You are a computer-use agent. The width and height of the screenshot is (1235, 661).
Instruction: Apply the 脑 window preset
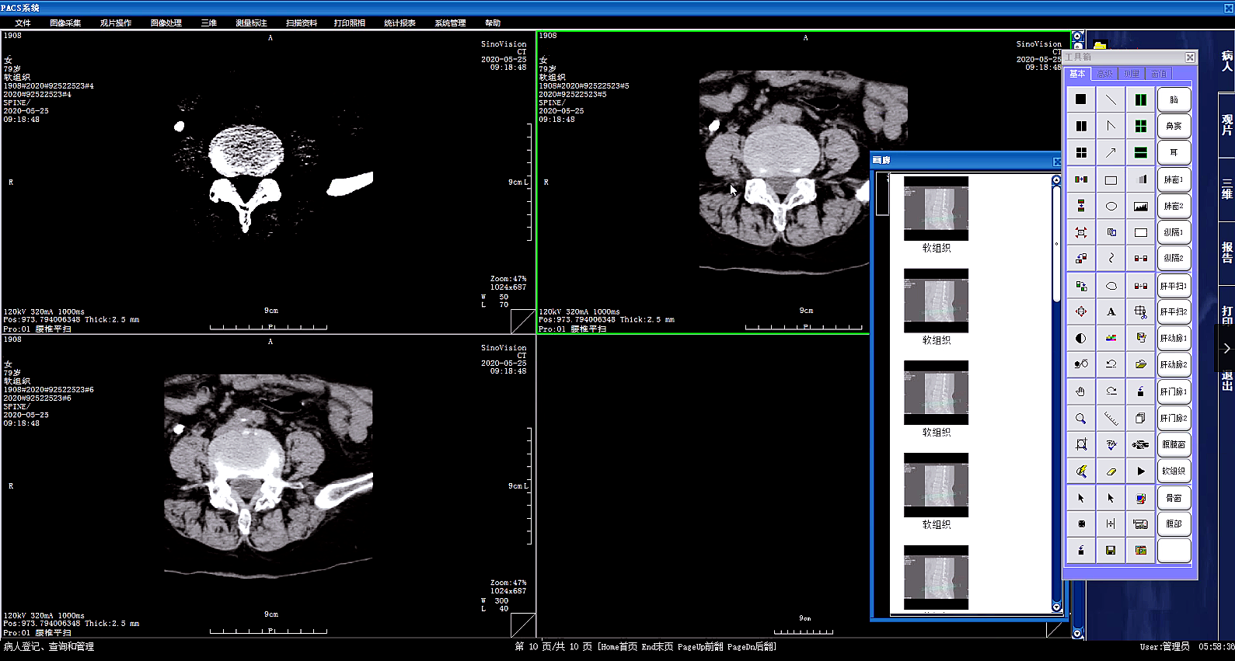[1174, 99]
